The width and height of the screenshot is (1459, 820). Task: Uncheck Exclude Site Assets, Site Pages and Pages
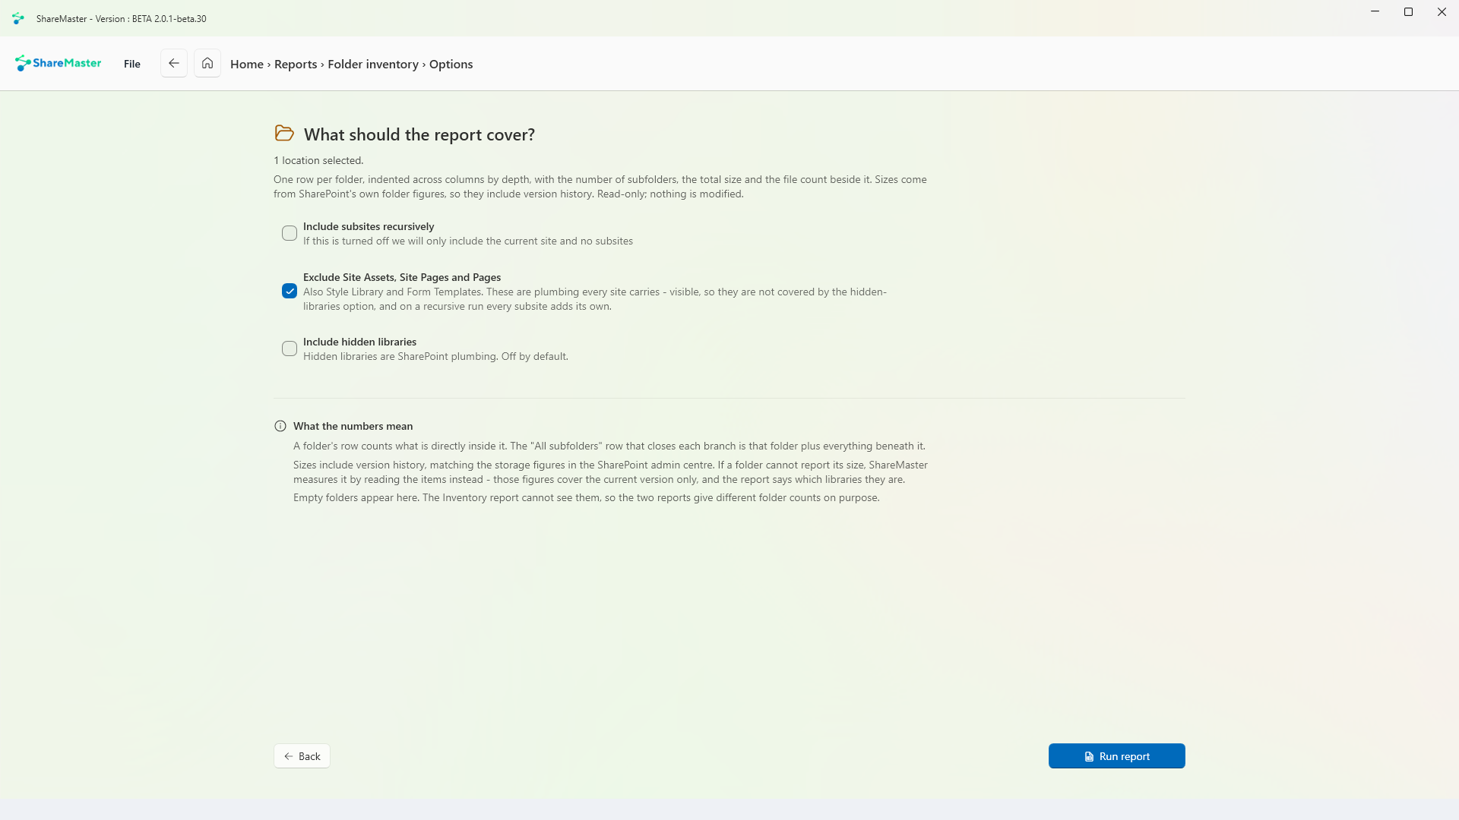point(290,291)
